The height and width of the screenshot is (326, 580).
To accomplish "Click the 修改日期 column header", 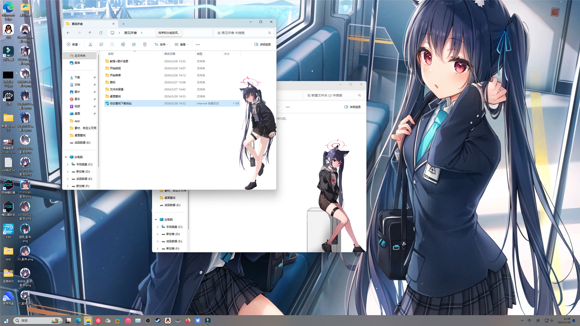I will [170, 54].
